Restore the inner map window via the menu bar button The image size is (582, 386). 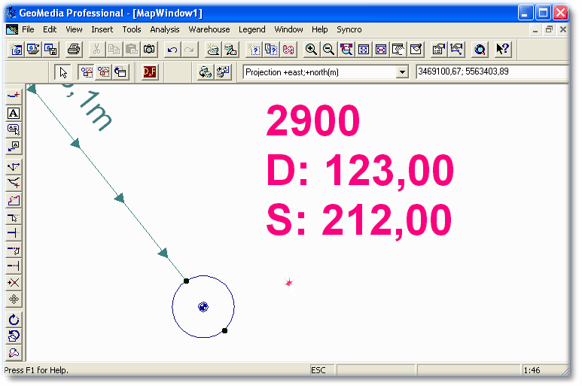click(x=549, y=29)
